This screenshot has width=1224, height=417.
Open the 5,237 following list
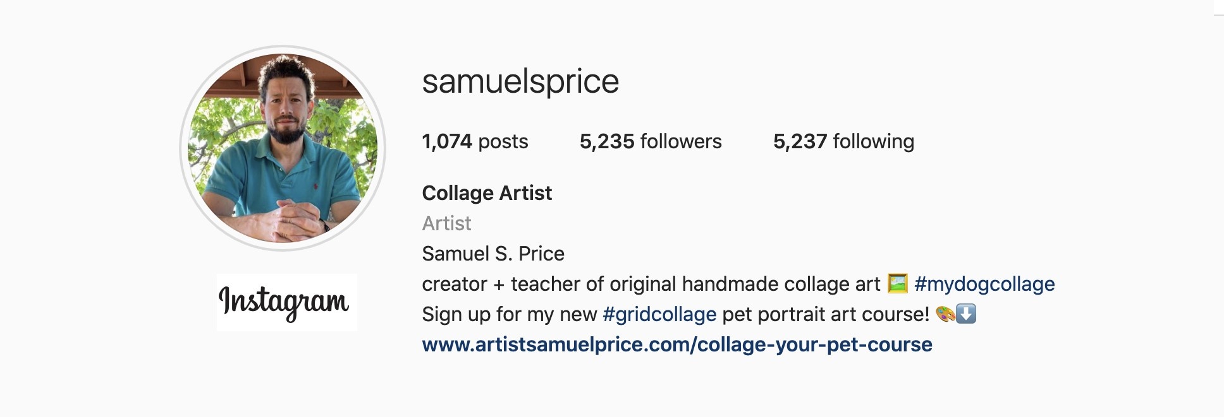[x=843, y=141]
